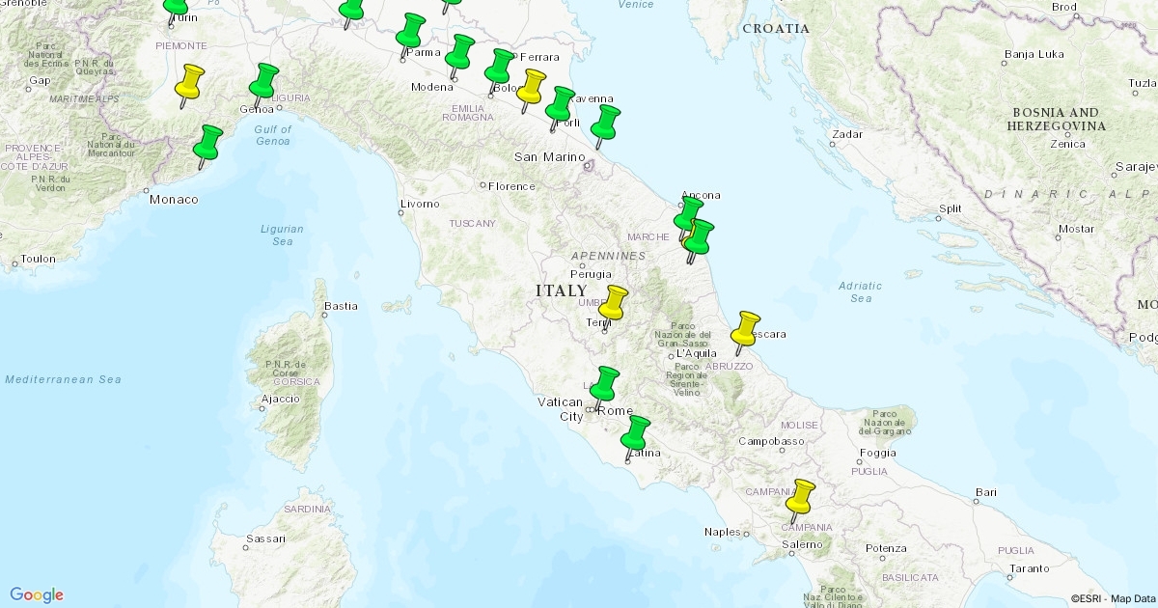Click the ESRI Map Data attribution

click(x=1112, y=598)
